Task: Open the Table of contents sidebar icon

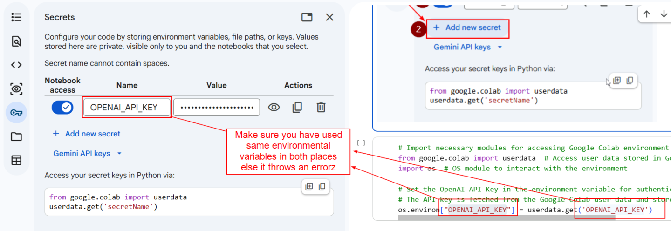Action: 16,17
